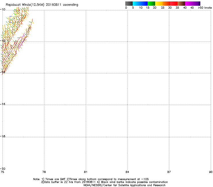Click the brown 35-40 knots legend swatch
Image resolution: width=213 pixels, height=187 pixels.
pos(181,3)
